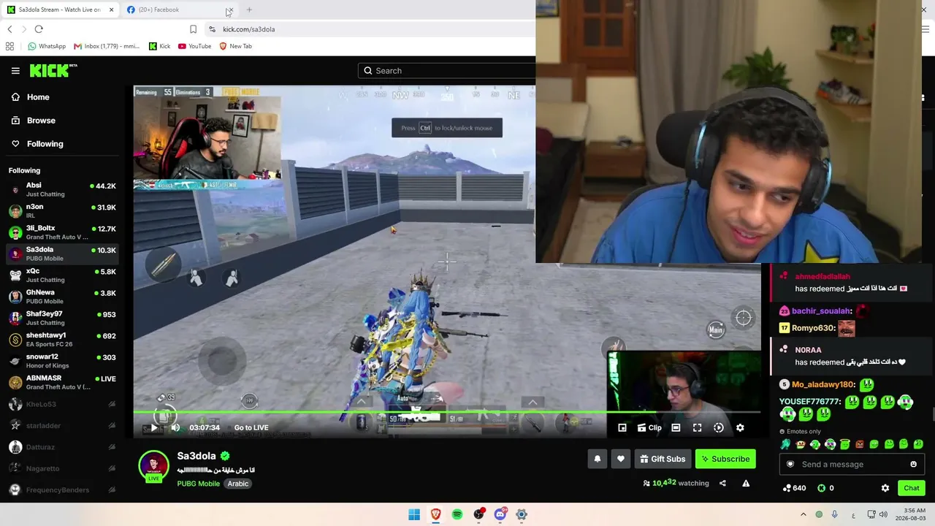Screen dimensions: 935x526
Task: Open video player settings gear
Action: pos(740,428)
